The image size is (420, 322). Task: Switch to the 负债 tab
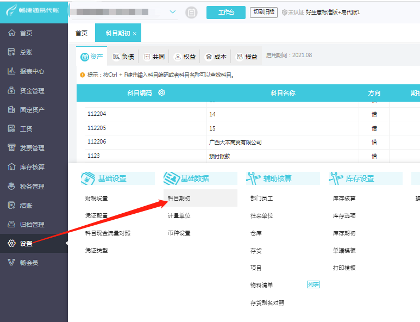click(123, 57)
